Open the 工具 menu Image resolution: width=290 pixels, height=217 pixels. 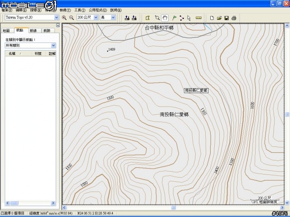tap(80, 10)
